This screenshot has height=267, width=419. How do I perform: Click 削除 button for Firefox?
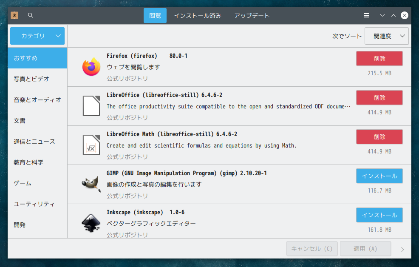coord(379,59)
